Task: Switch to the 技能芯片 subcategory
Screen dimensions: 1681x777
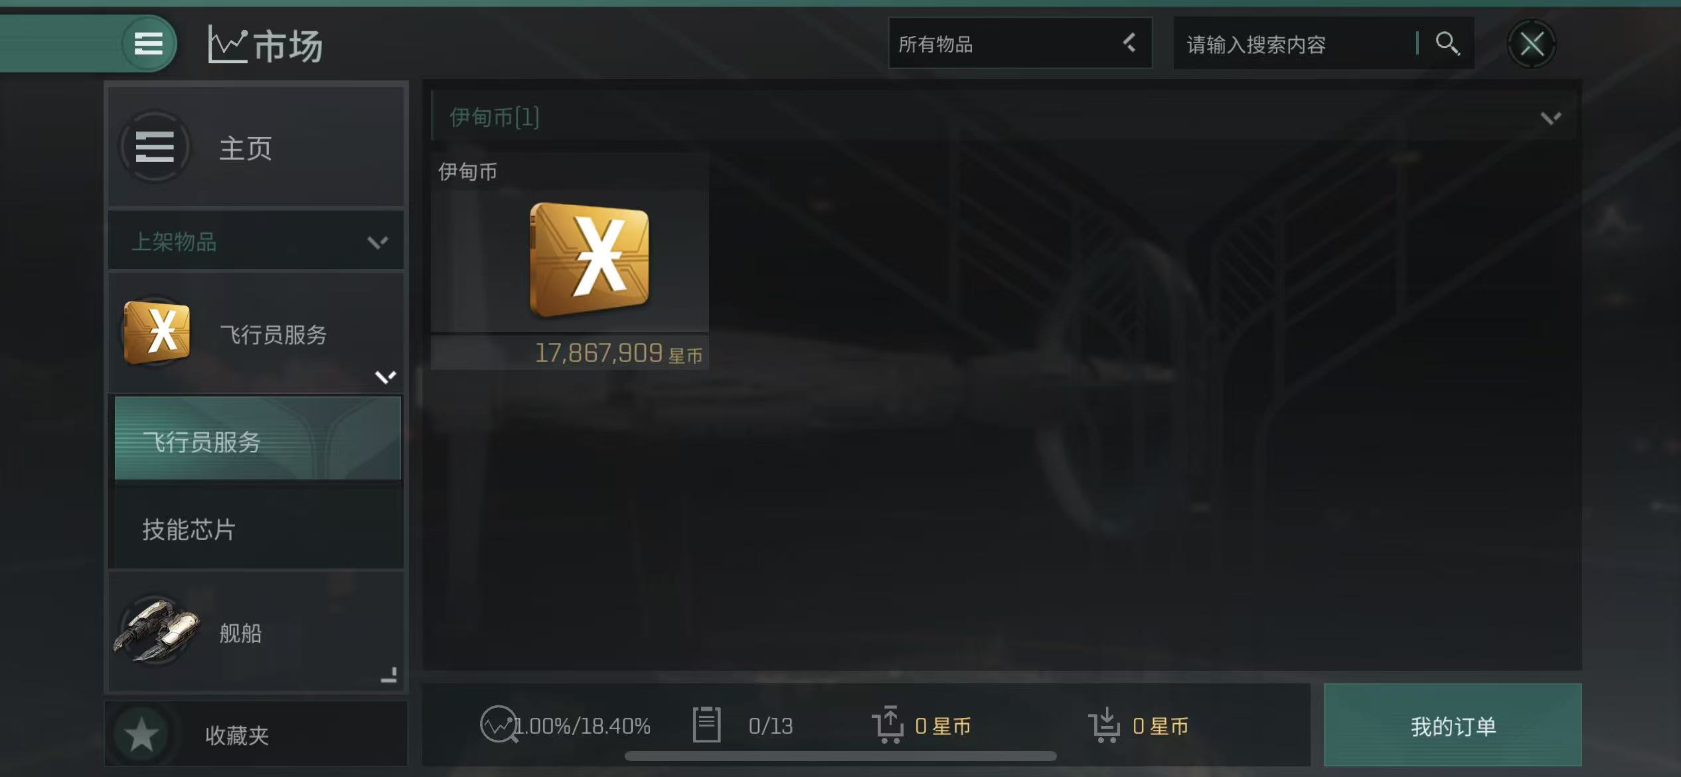Action: click(258, 529)
